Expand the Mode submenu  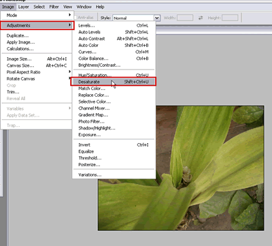[37, 15]
